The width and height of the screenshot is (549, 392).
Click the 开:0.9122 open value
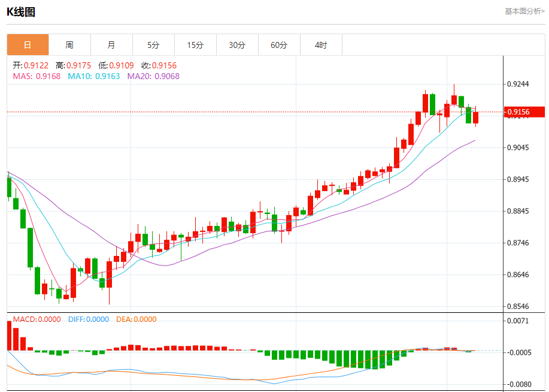(x=31, y=65)
